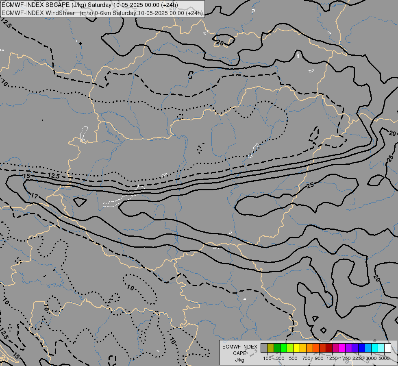Image resolution: width=398 pixels, height=366 pixels.
Task: Click the '25' label on the elongated closed contour
Action: point(310,185)
